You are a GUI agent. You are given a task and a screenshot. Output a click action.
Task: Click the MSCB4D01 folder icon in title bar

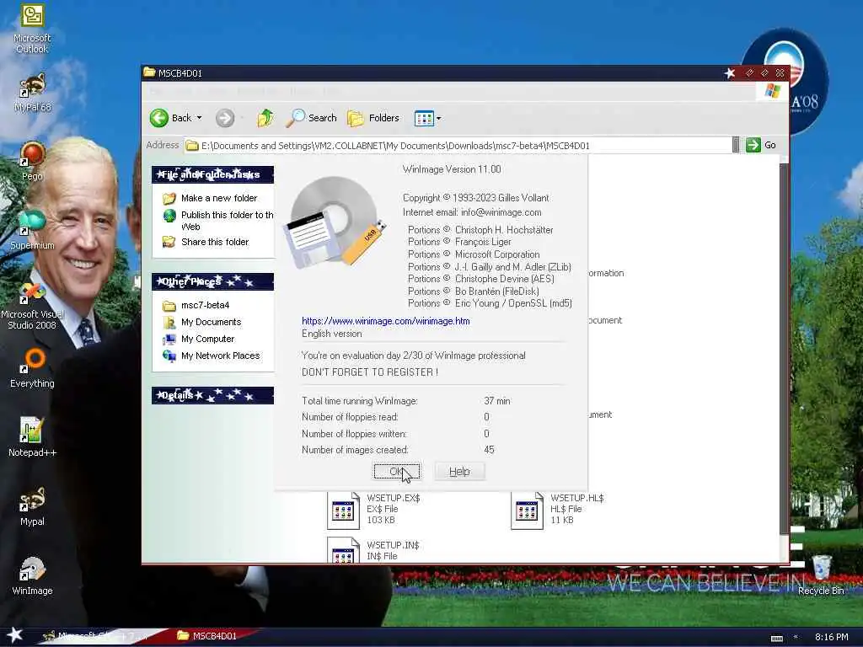pos(149,72)
